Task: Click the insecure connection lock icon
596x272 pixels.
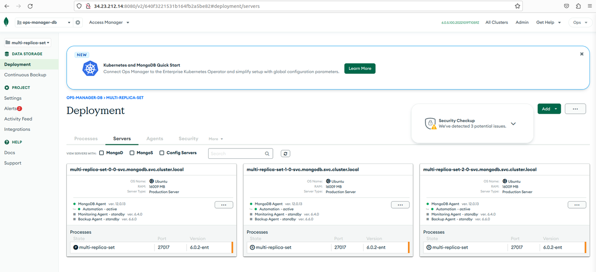Action: click(88, 6)
